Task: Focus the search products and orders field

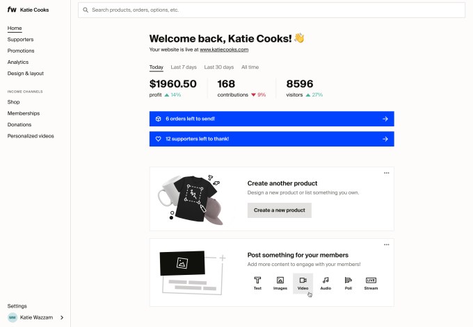Action: tap(271, 10)
